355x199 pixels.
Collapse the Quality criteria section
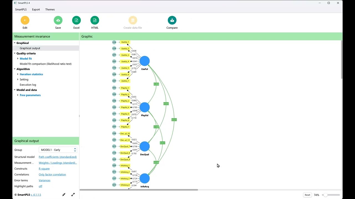pyautogui.click(x=14, y=53)
